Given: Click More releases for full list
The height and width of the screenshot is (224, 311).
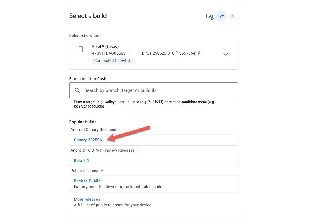Looking at the screenshot, I should point(87,199).
